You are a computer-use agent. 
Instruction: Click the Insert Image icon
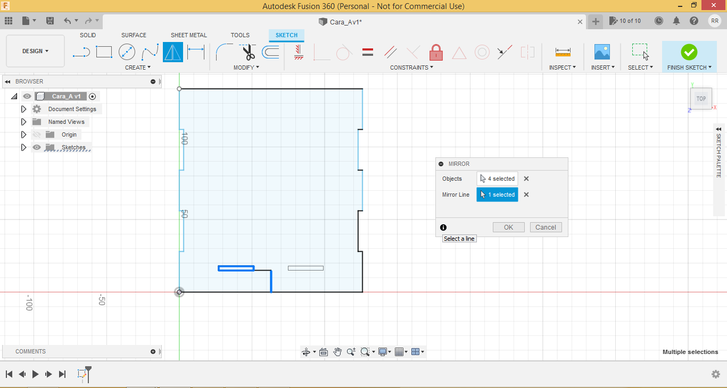pos(602,52)
